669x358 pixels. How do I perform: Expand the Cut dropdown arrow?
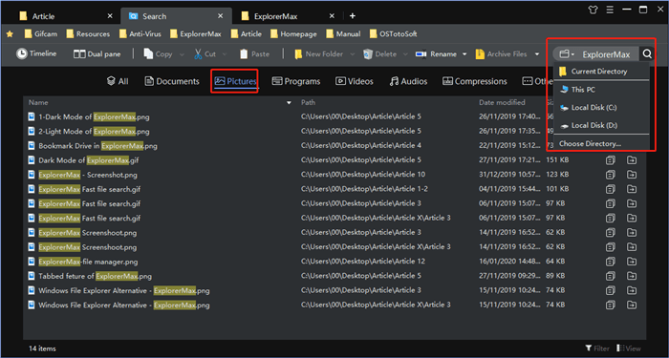225,54
